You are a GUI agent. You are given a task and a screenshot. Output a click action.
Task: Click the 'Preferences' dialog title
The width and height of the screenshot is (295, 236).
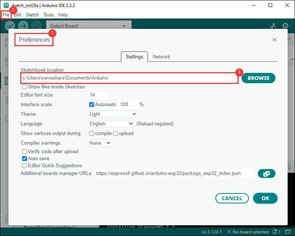pyautogui.click(x=34, y=40)
